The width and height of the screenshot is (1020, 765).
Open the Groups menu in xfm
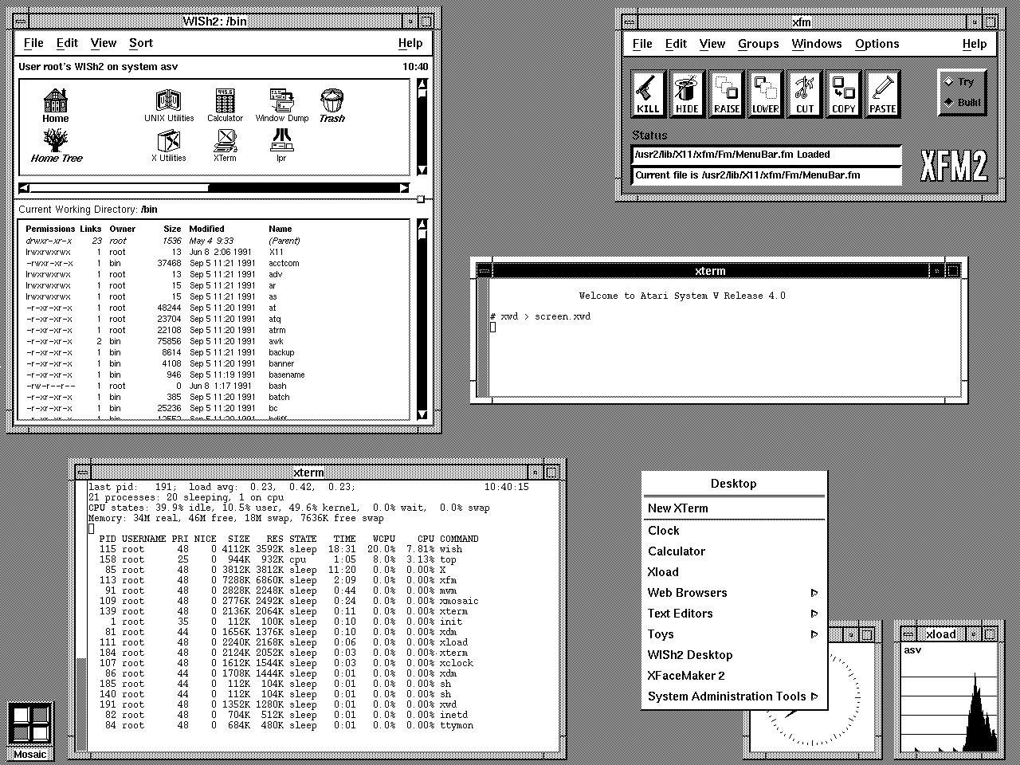point(758,44)
